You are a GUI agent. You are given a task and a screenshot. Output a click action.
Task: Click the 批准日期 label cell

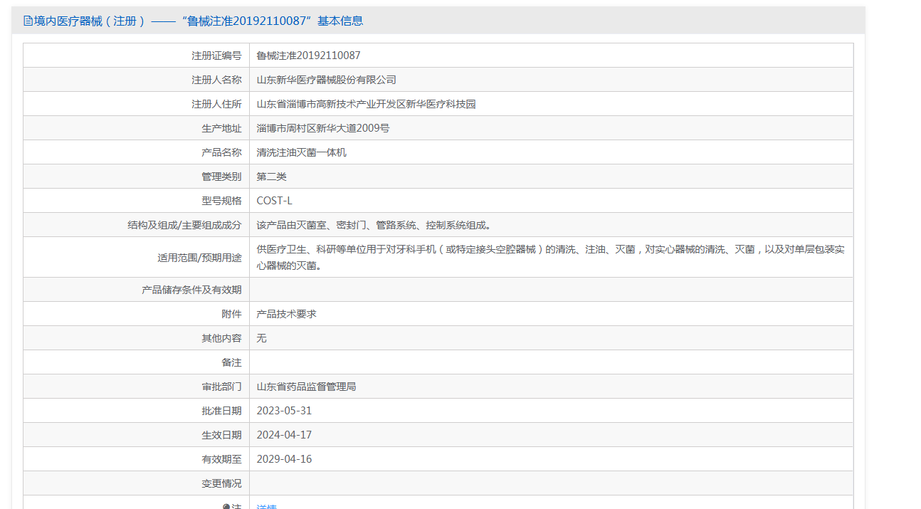136,411
